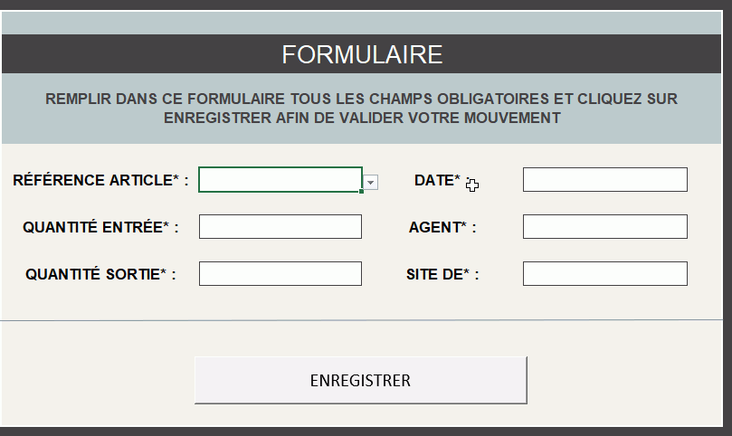Screen dimensions: 732x436
Task: Click the QUANTITÉ ENTRÉE label
Action: (x=100, y=227)
